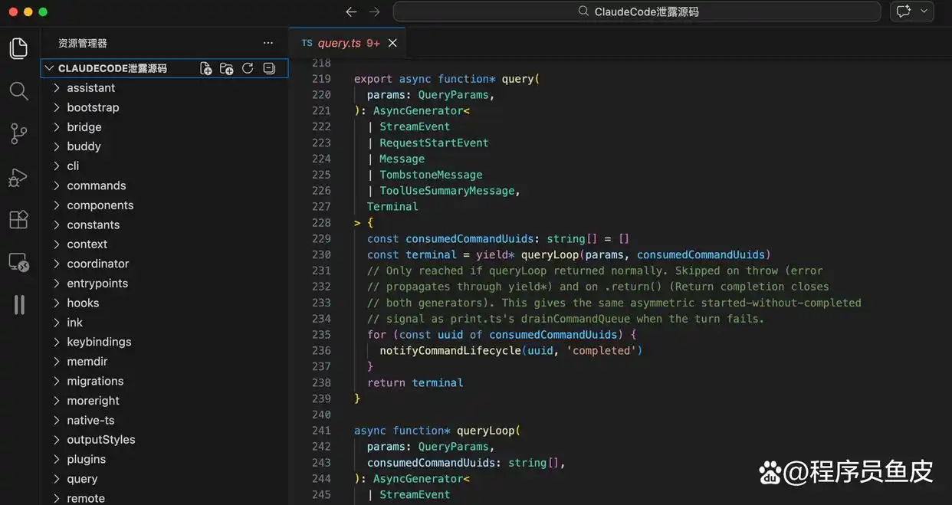This screenshot has width=952, height=505.
Task: Expand the bootstrap folder
Action: click(x=164, y=107)
